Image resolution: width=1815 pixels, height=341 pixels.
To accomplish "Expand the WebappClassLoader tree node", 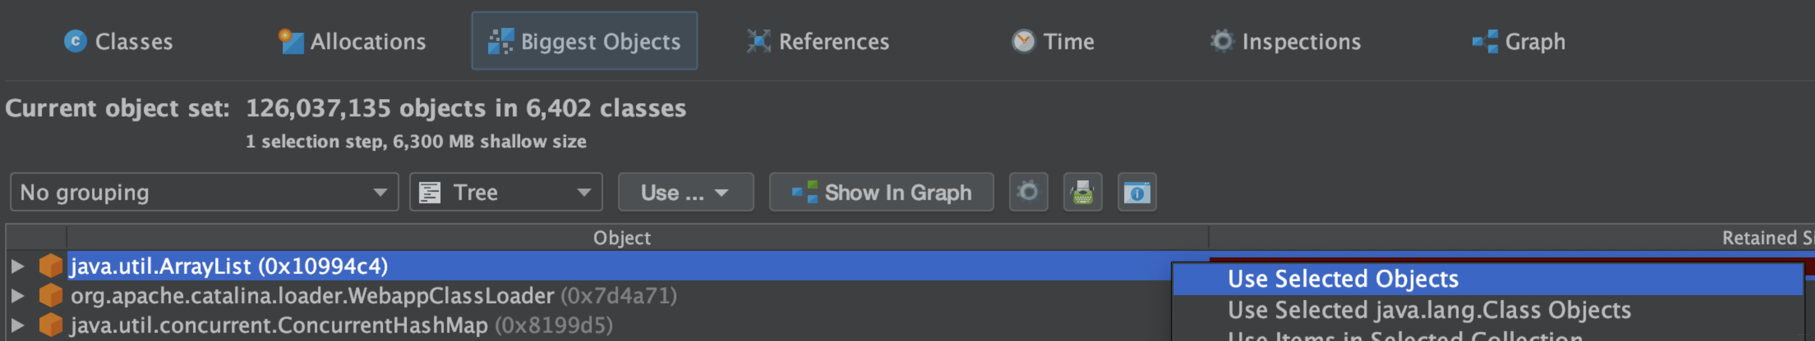I will [18, 295].
